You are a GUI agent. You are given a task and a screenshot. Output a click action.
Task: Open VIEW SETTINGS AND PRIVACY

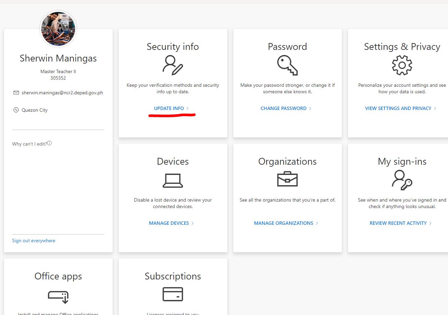pyautogui.click(x=399, y=108)
